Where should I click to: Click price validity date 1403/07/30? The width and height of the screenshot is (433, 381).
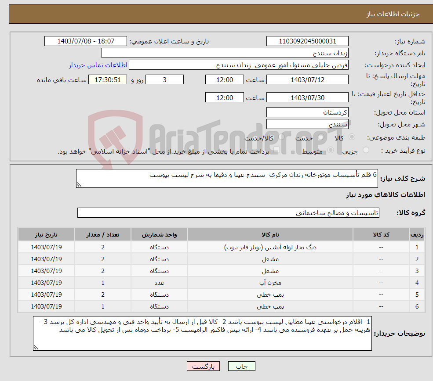point(307,97)
